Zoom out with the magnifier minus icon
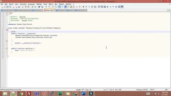 (49, 7)
